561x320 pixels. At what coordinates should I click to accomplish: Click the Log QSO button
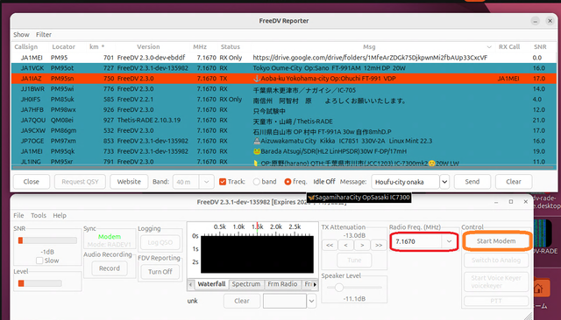[160, 242]
